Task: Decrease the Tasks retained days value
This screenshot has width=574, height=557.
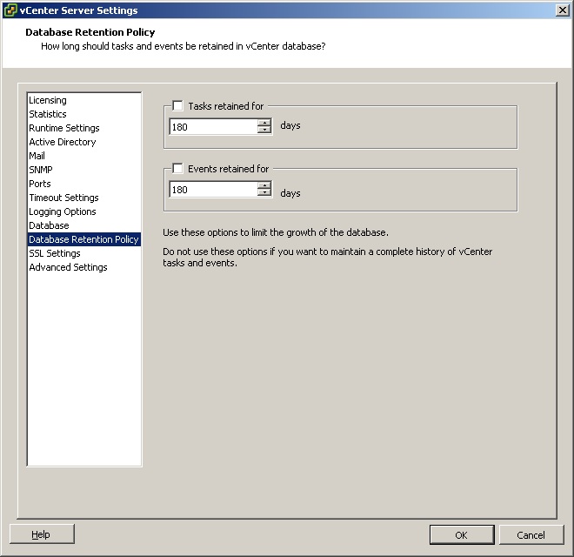Action: tap(264, 130)
